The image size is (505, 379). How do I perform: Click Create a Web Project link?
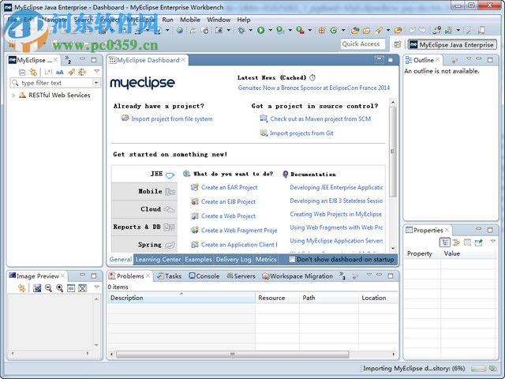point(228,216)
